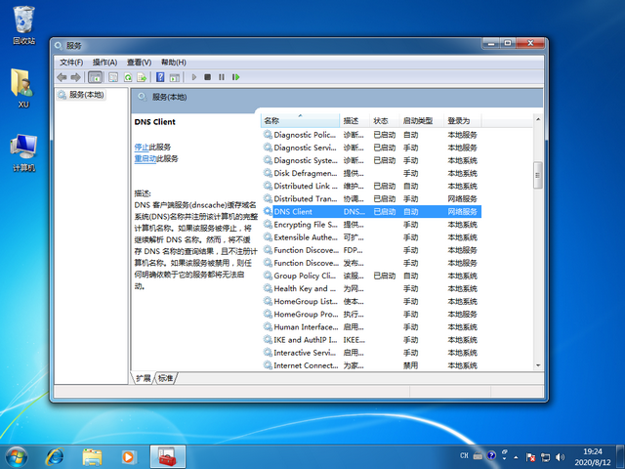This screenshot has width=625, height=469.
Task: Select the Function Discove... row described 发布...
Action: (371, 263)
